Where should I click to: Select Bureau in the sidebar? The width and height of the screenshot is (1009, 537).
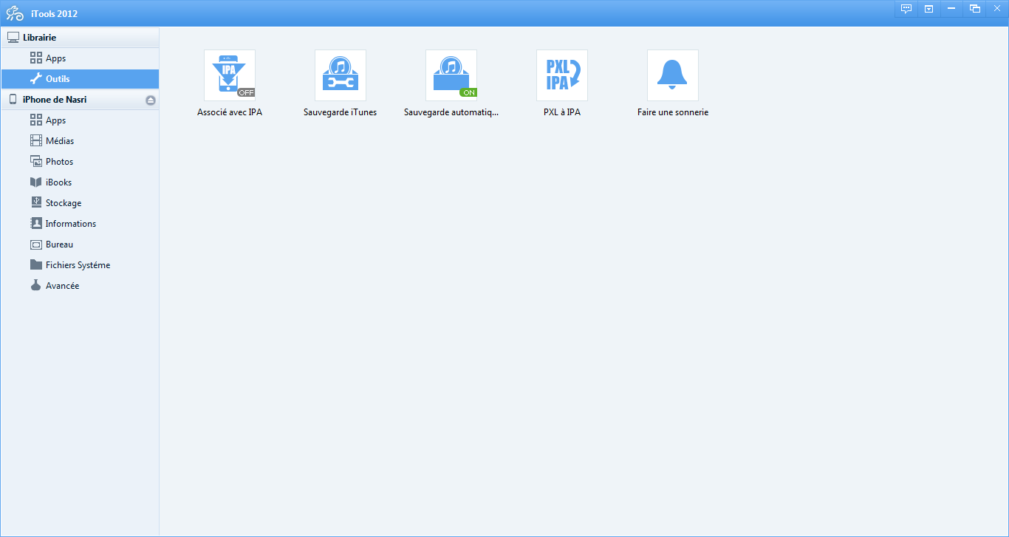[80, 244]
